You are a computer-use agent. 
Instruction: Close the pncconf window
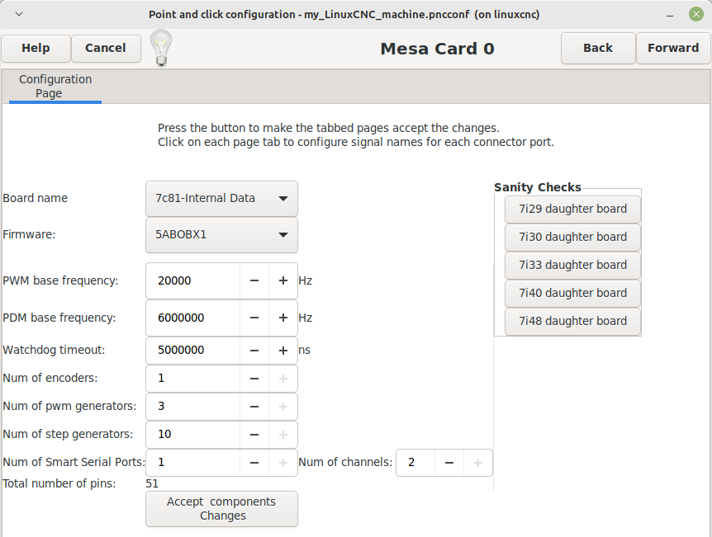(x=696, y=14)
